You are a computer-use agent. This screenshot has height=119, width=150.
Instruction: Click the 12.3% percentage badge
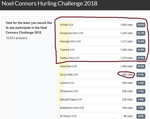141,33
